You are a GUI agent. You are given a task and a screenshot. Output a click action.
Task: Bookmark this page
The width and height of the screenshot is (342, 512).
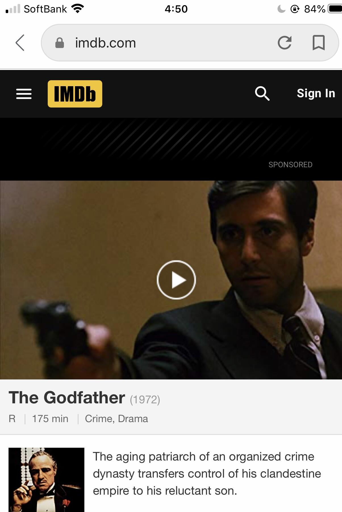click(319, 43)
